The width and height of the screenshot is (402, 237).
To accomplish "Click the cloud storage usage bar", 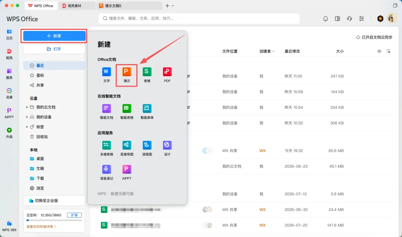I will click(54, 220).
